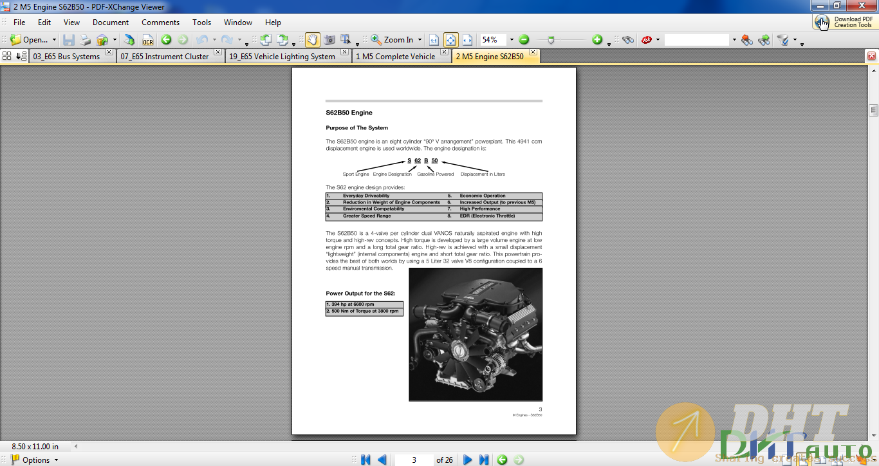This screenshot has height=466, width=879.
Task: Expand the Redo history dropdown
Action: 239,40
